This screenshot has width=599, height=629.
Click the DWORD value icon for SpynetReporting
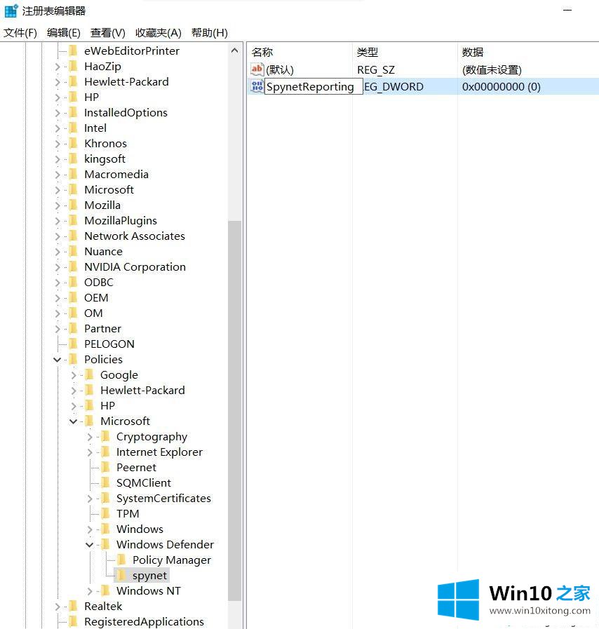[257, 86]
